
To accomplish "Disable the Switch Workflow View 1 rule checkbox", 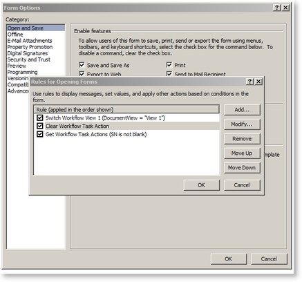I will point(40,117).
